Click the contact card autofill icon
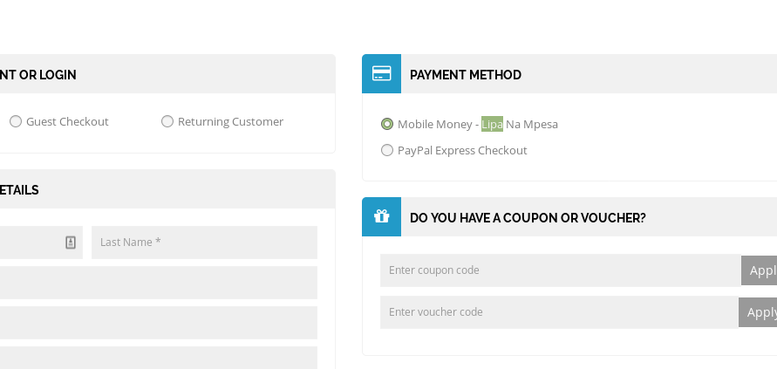Screen dimensions: 777x369 coord(71,243)
